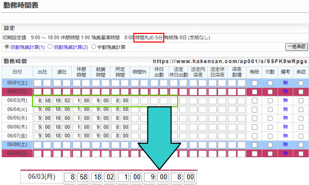This screenshot has height=185, width=309.
Task: Click the 出社 hour field for 06/03
Action: coord(38,101)
